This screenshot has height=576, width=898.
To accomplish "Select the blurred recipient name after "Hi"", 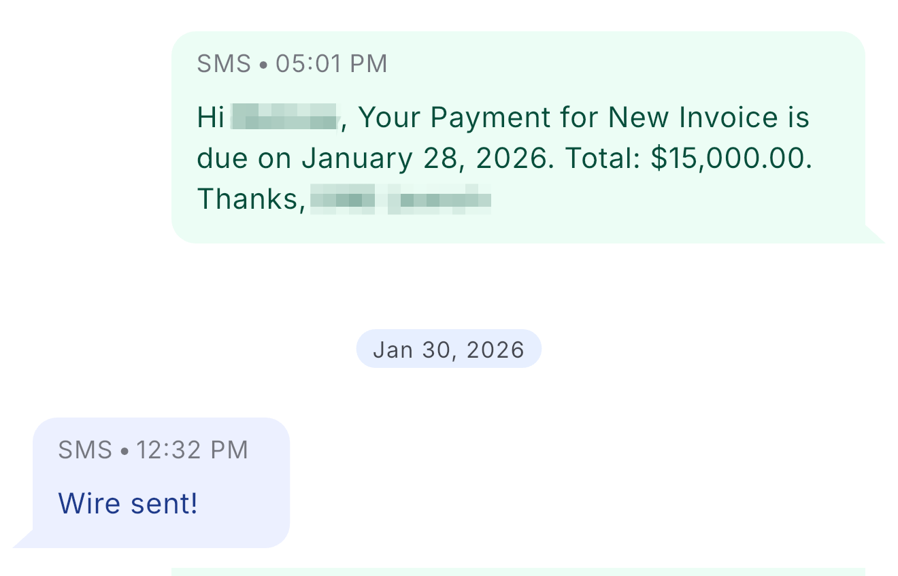I will [284, 118].
